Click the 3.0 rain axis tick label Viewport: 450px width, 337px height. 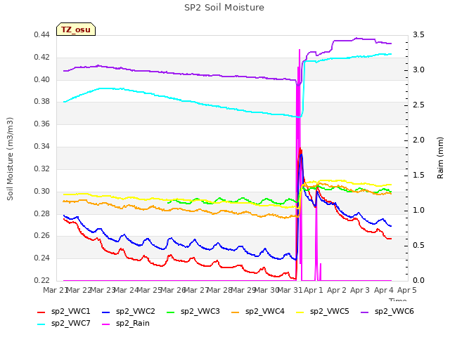pos(418,70)
